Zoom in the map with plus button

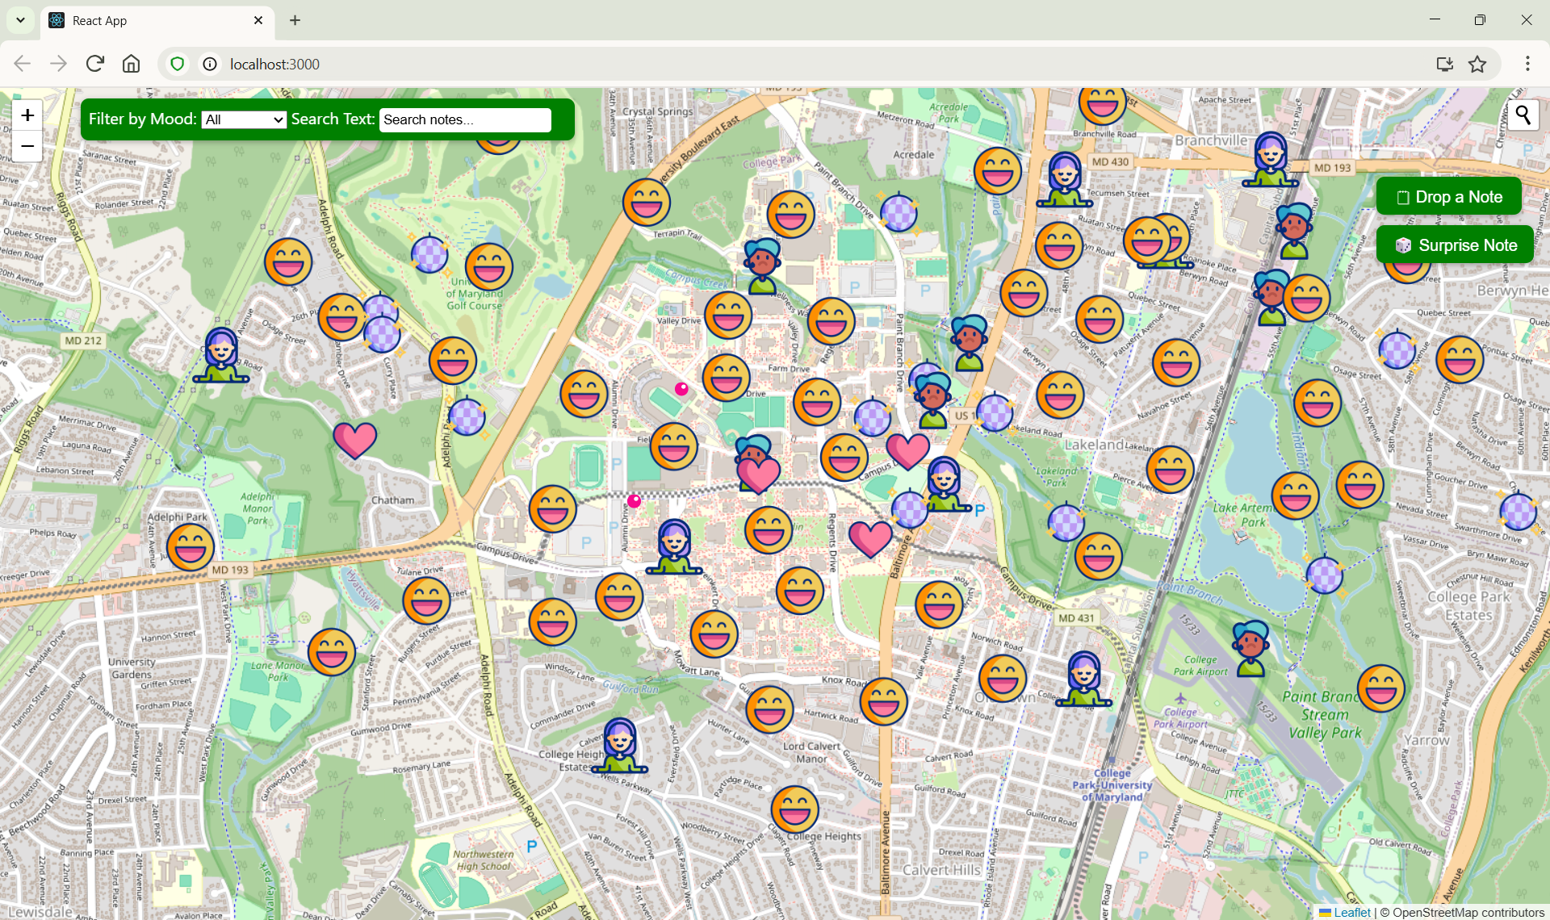(x=27, y=115)
